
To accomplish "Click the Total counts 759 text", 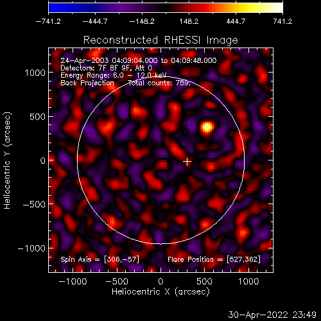I will [x=159, y=83].
